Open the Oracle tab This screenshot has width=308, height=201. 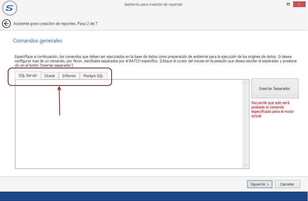click(50, 76)
